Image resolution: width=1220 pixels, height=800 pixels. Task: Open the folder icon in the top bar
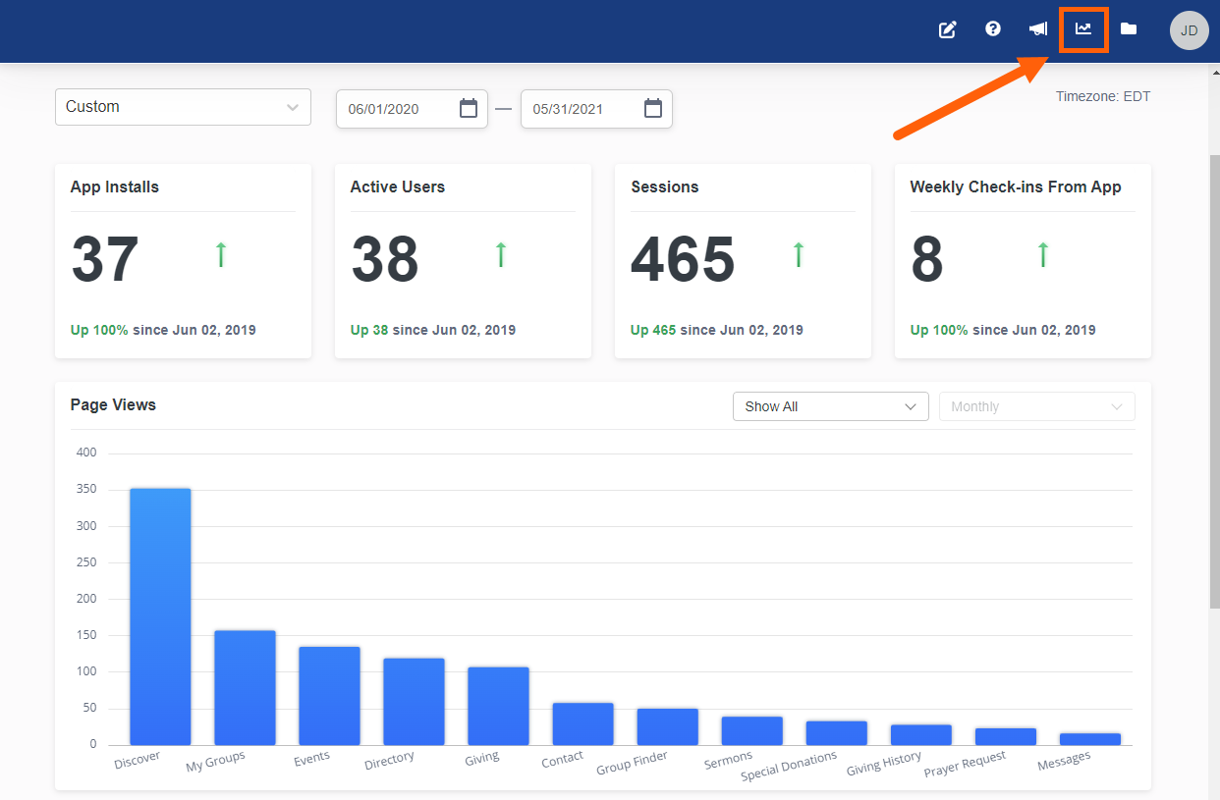[1129, 29]
